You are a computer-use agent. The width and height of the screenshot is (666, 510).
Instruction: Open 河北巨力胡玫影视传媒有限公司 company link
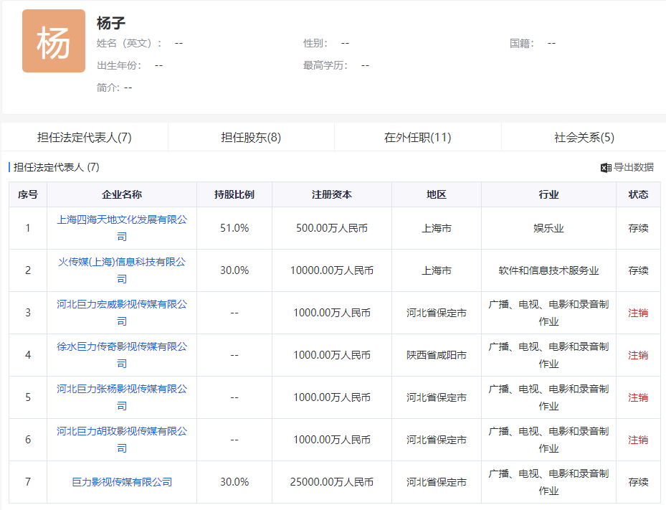click(x=123, y=439)
